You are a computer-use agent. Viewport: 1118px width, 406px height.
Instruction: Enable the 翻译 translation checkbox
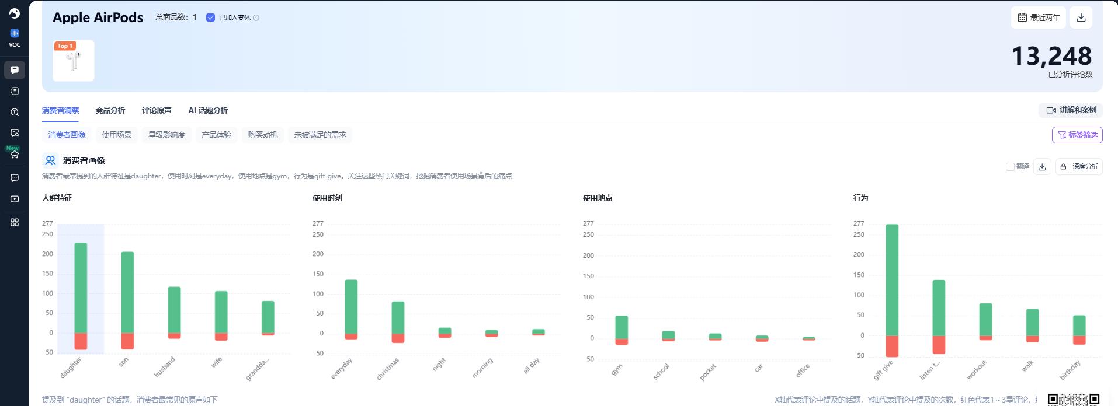[x=1010, y=167]
